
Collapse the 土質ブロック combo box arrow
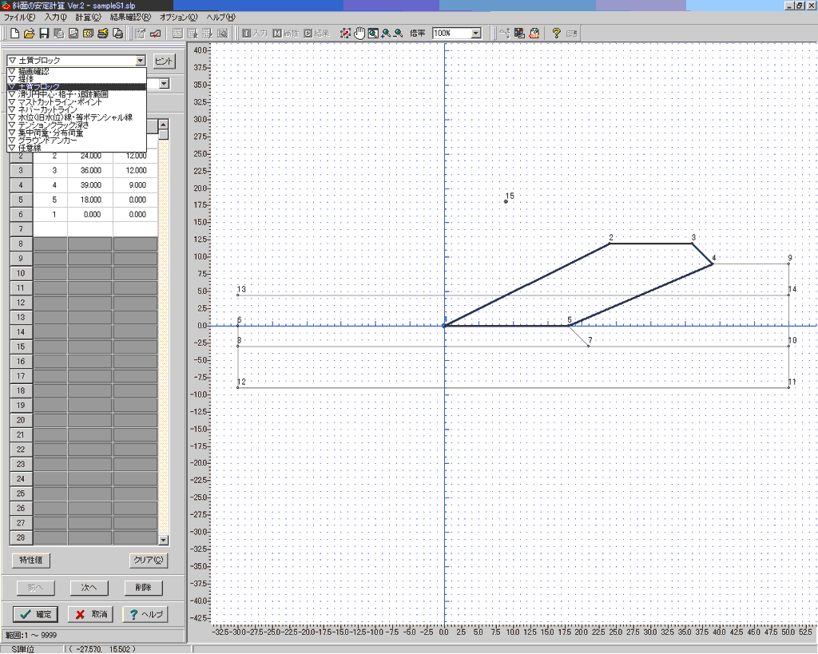coord(141,61)
